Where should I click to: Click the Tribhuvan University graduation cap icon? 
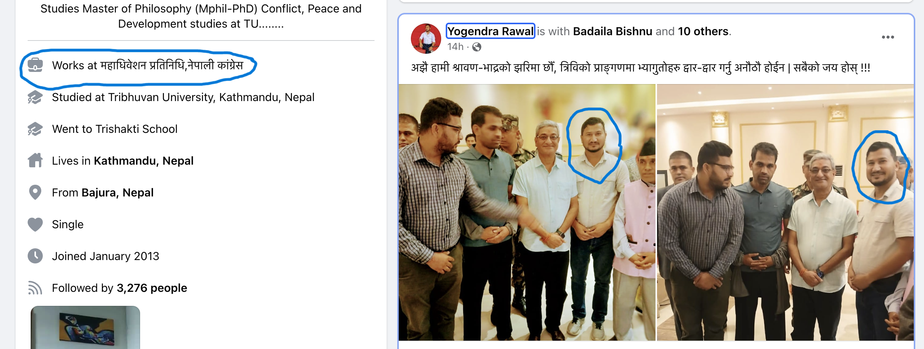[35, 97]
